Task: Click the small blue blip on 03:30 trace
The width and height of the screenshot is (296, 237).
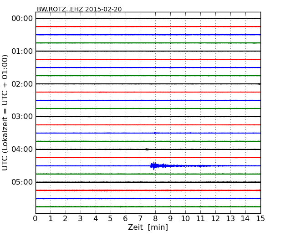Action: pyautogui.click(x=155, y=133)
